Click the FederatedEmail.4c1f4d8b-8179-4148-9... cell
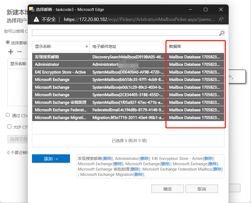251x203 pixels. tap(128, 110)
